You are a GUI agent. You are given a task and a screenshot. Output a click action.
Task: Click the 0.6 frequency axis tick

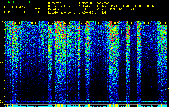coord(2,102)
